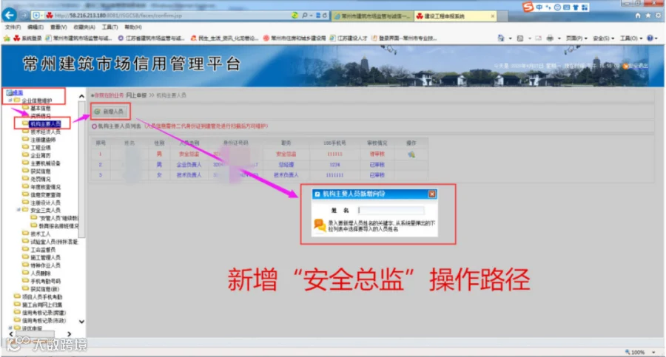Open the 技术经济人员 tree node
This screenshot has height=357, width=666.
pyautogui.click(x=45, y=132)
